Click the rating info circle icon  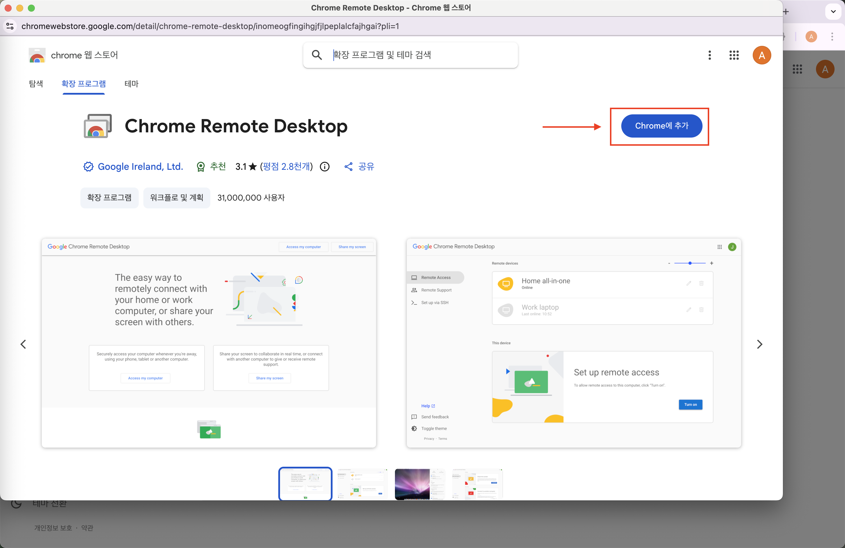(x=324, y=167)
